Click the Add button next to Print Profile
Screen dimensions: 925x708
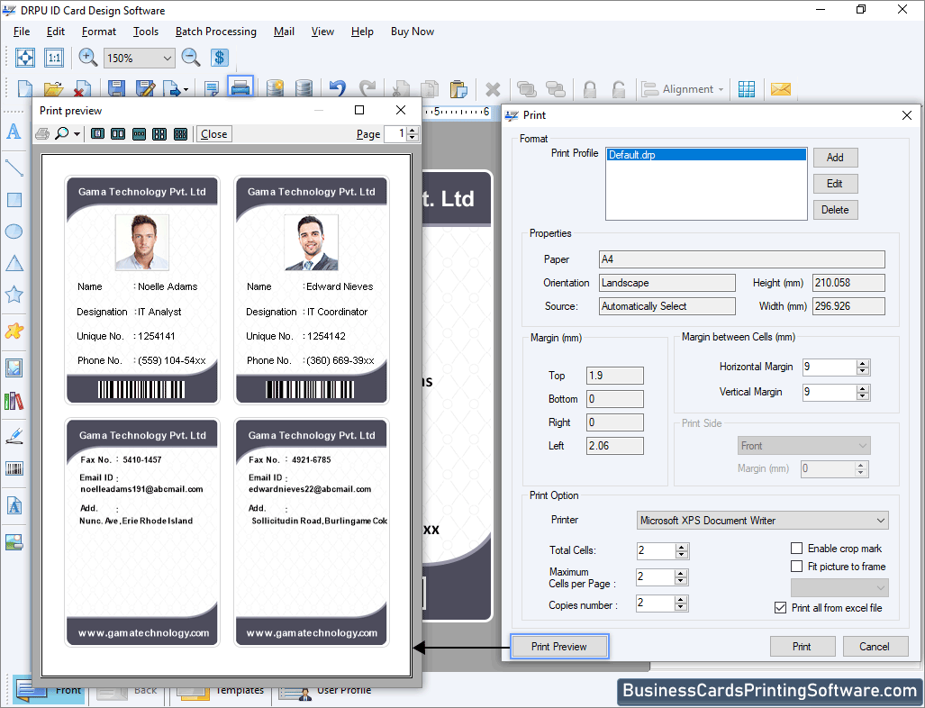pos(834,157)
